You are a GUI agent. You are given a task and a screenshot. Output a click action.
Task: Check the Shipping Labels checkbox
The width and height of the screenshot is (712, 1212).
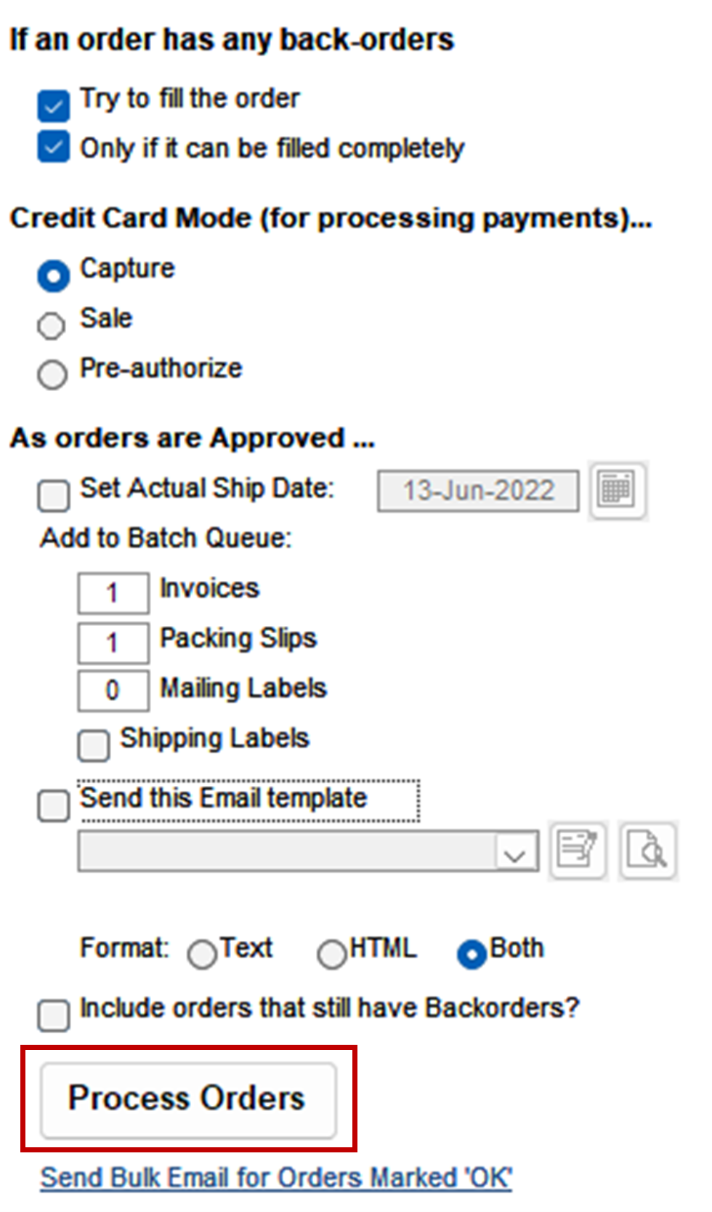coord(93,745)
